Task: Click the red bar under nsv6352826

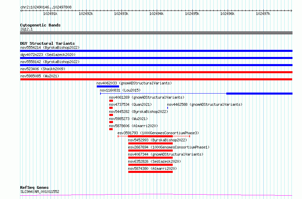Action: click(150, 165)
